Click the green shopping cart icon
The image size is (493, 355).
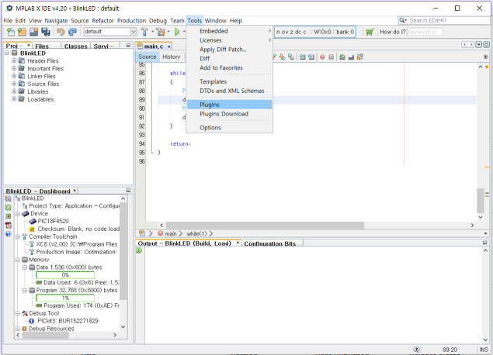[370, 32]
